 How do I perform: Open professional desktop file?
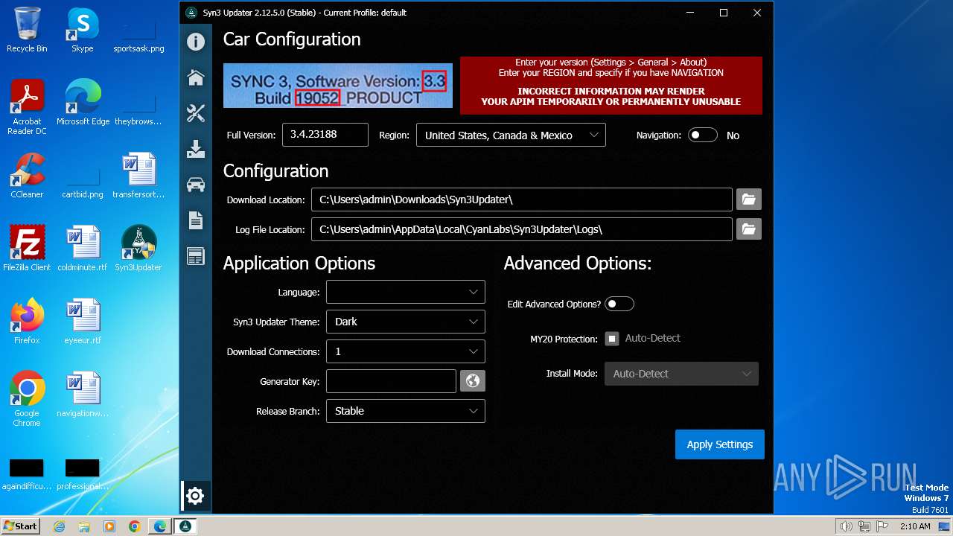(x=83, y=473)
